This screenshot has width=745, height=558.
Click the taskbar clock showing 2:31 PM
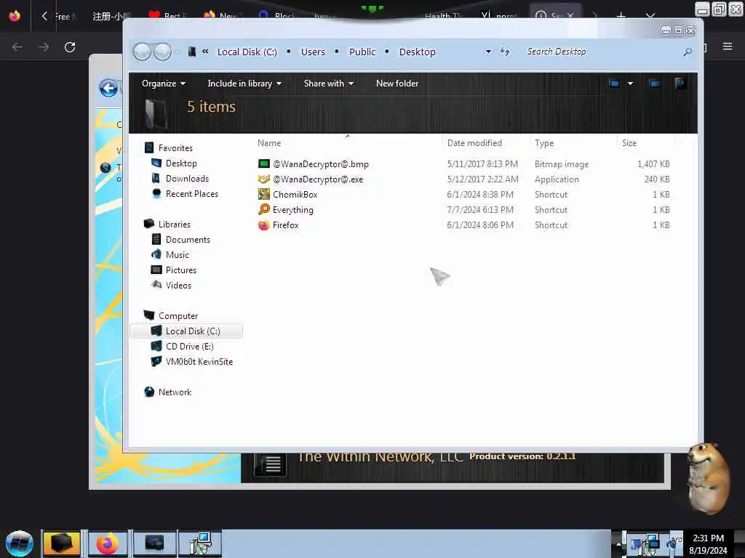click(708, 543)
